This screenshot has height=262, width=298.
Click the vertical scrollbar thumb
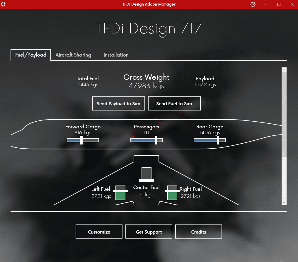click(284, 114)
